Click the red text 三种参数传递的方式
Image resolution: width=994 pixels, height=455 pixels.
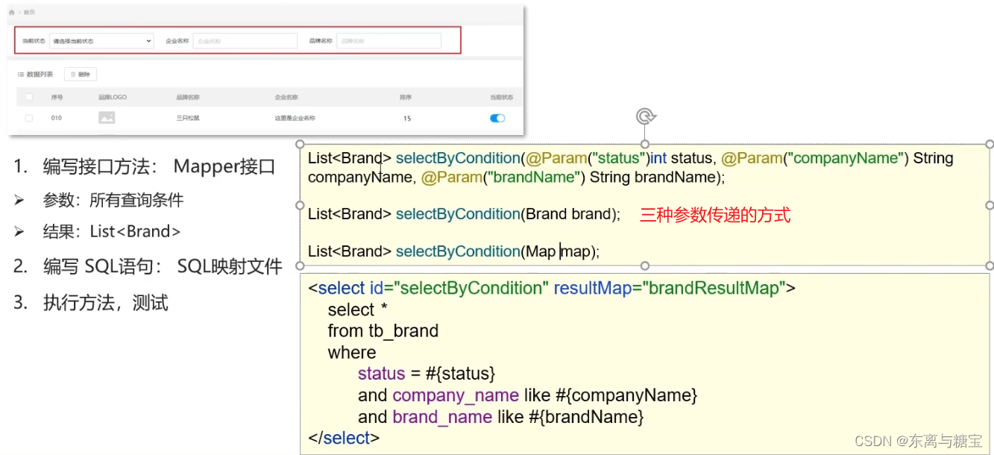(715, 215)
